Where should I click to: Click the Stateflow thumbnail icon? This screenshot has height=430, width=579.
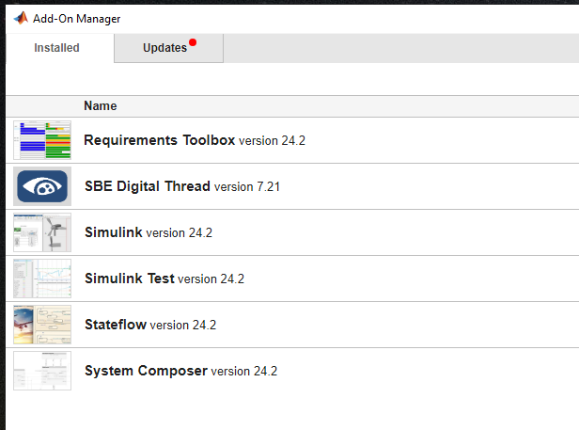click(42, 325)
